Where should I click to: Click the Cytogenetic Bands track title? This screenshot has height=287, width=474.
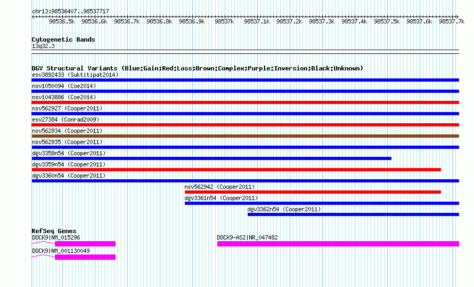click(x=63, y=39)
